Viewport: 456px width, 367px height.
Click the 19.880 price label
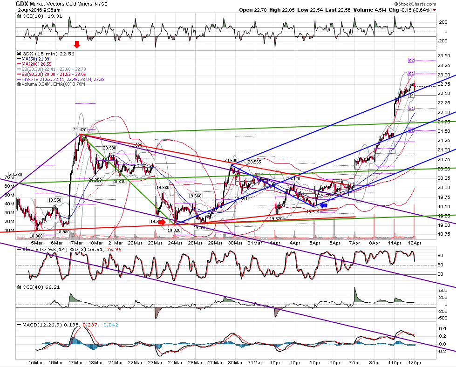pos(163,188)
